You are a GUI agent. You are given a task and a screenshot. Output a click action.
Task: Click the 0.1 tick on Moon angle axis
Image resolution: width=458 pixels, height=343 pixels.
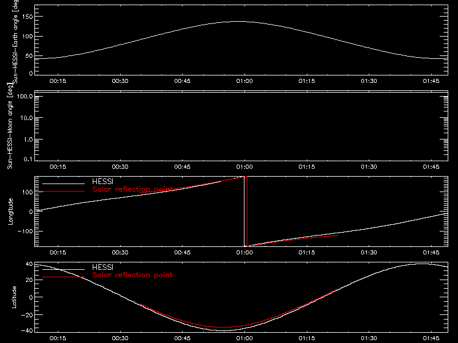(x=28, y=159)
